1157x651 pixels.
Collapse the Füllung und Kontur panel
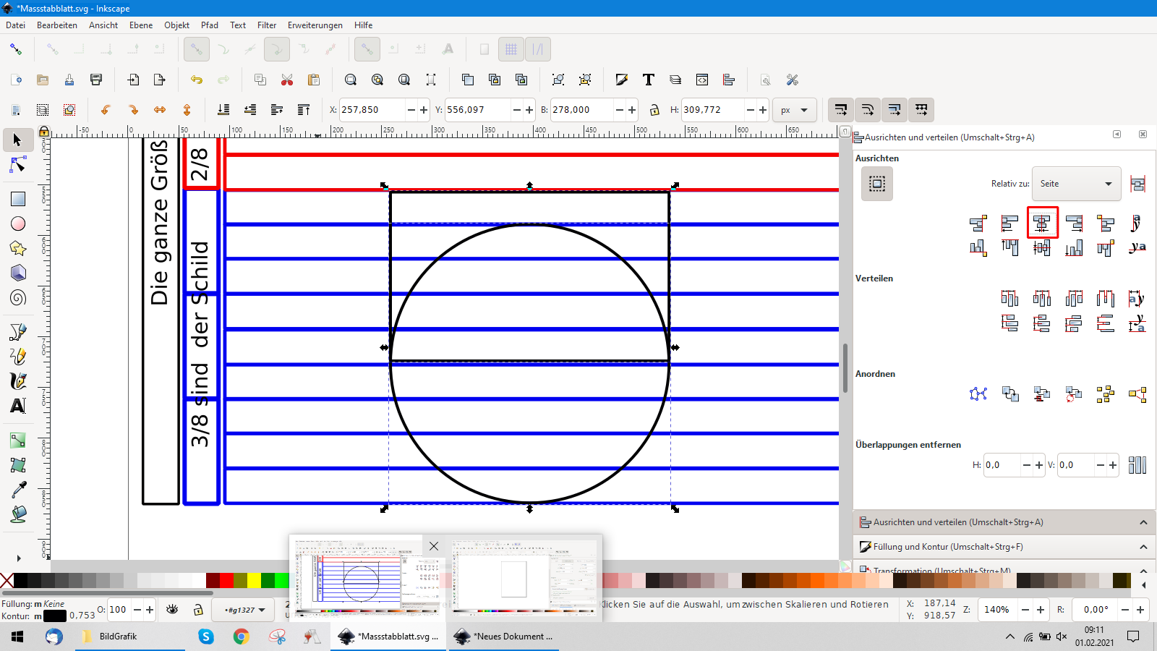point(1143,547)
